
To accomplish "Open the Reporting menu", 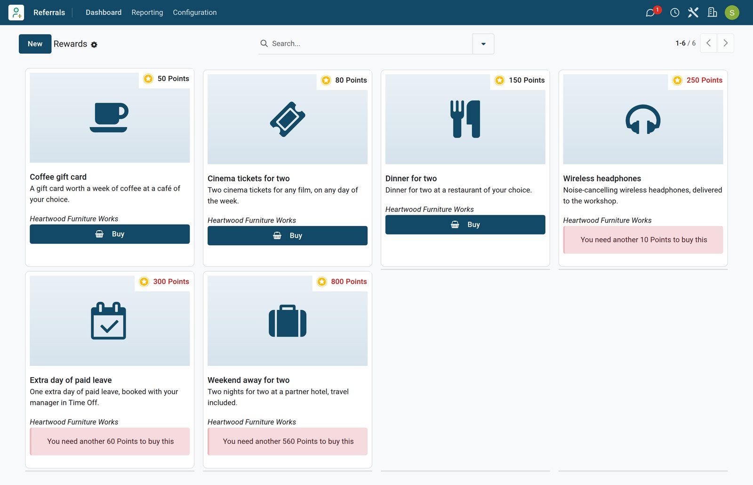I will tap(147, 13).
